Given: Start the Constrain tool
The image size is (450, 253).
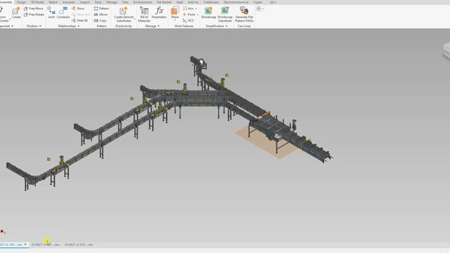Looking at the screenshot, I should [x=63, y=13].
